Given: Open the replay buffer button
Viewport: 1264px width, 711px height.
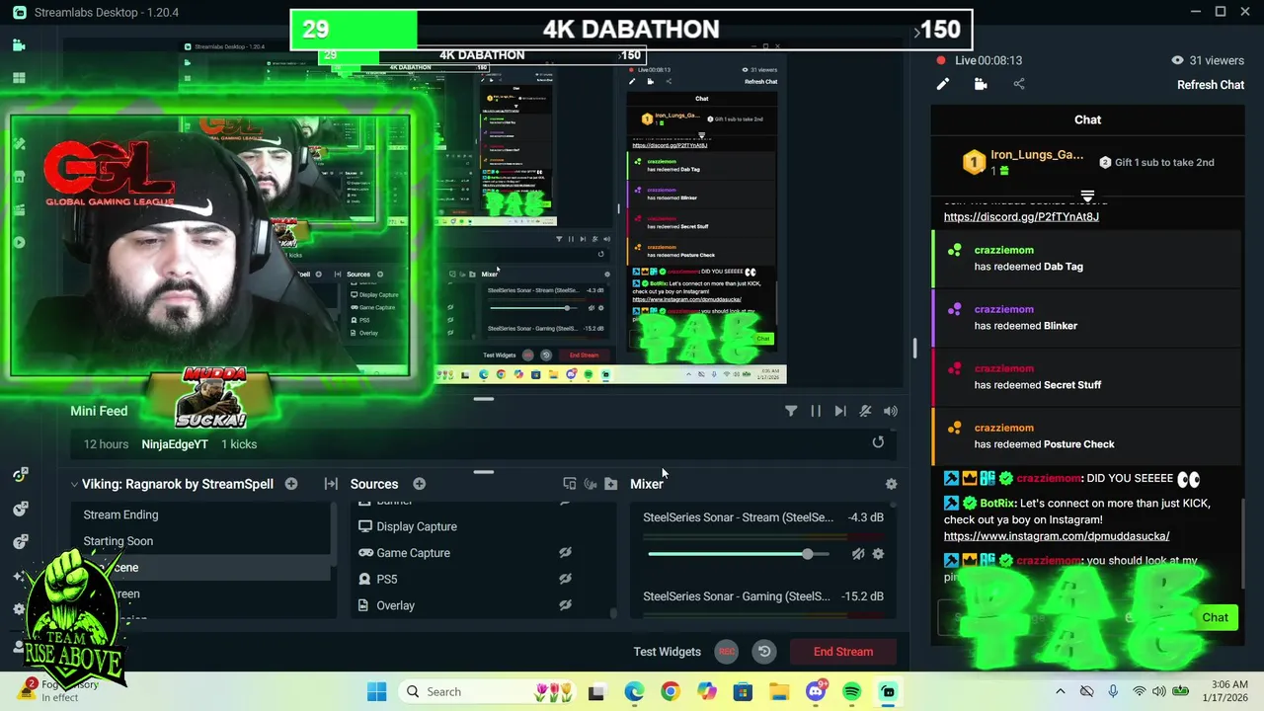Looking at the screenshot, I should click(764, 652).
